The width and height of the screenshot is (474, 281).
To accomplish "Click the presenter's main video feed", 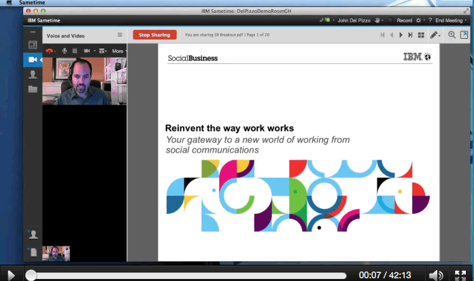I will point(84,81).
